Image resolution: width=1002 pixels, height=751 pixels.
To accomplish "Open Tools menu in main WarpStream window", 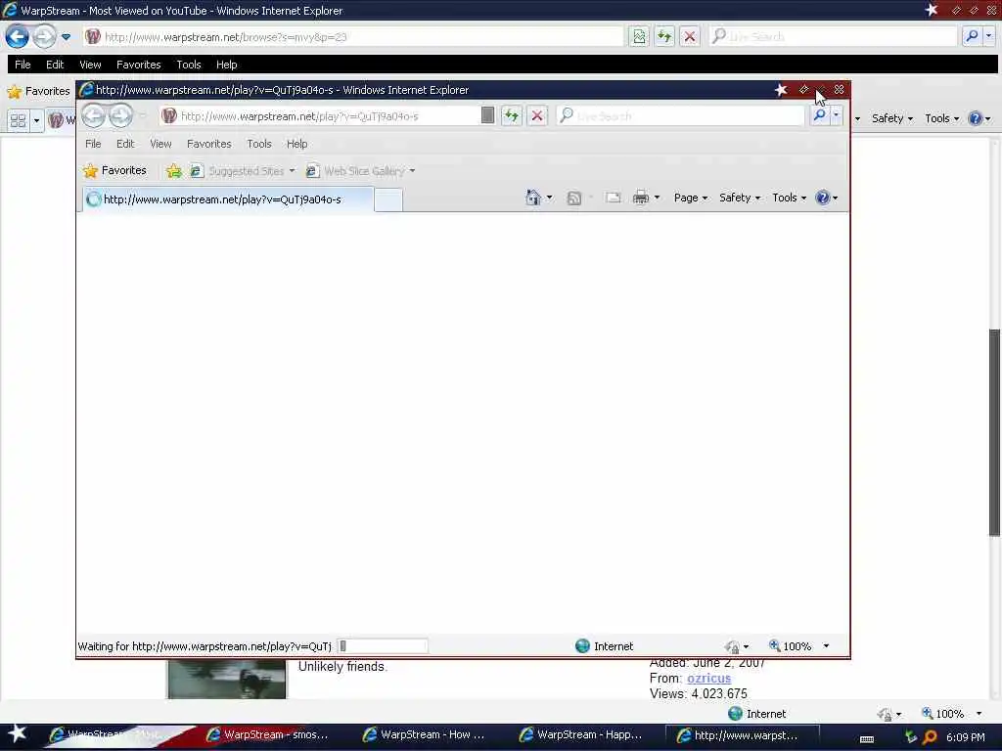I will coord(189,65).
